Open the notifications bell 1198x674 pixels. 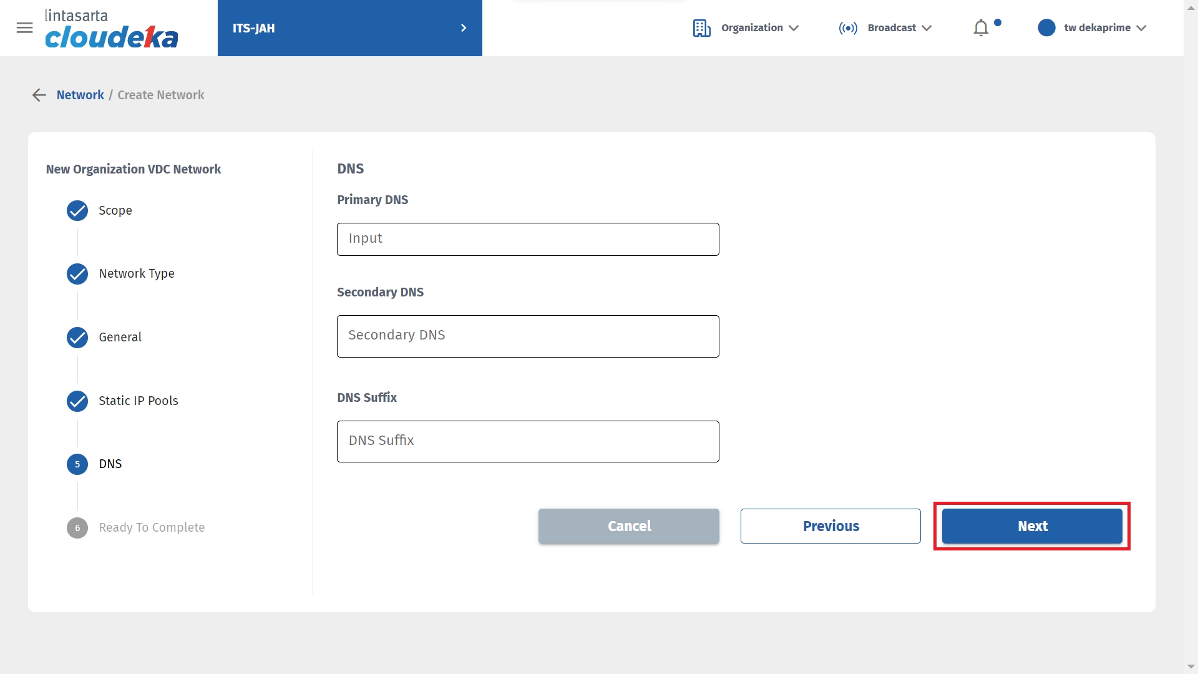point(981,28)
